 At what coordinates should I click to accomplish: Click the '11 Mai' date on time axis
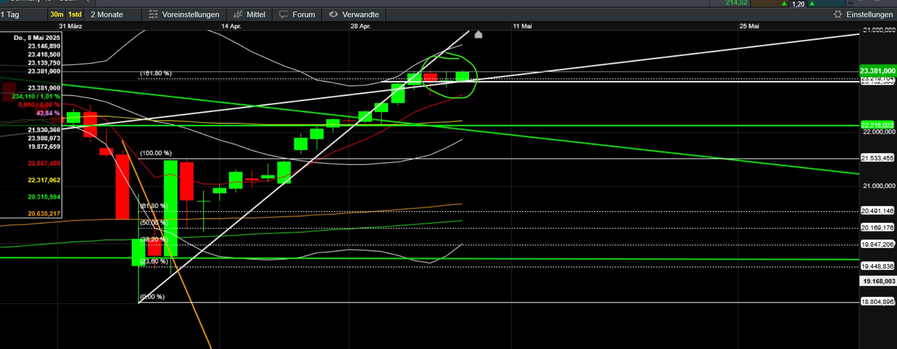click(523, 26)
